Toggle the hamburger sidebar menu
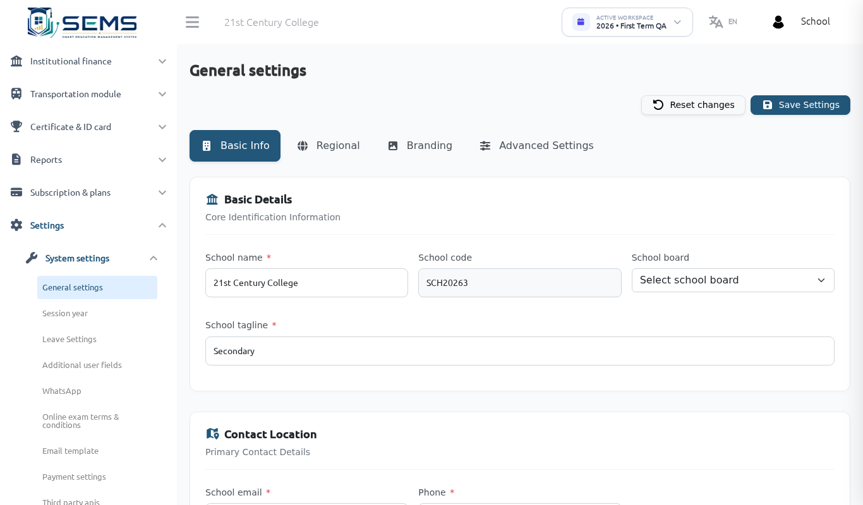This screenshot has height=505, width=863. (192, 22)
